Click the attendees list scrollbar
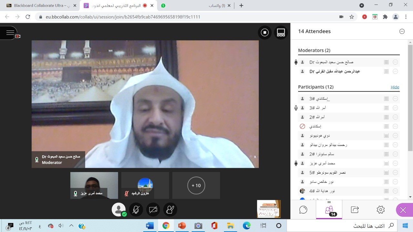The image size is (413, 232). [x=410, y=97]
